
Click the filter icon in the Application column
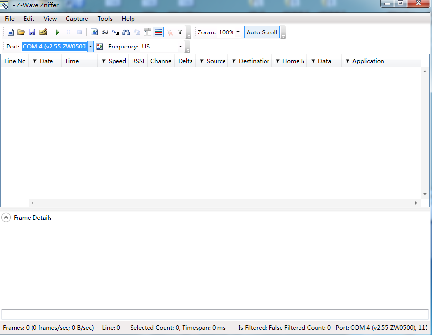[348, 61]
